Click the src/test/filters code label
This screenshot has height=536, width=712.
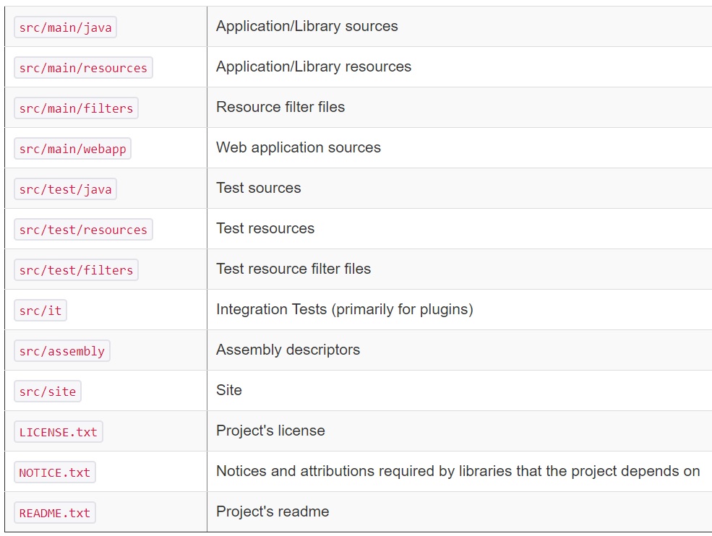(x=76, y=270)
